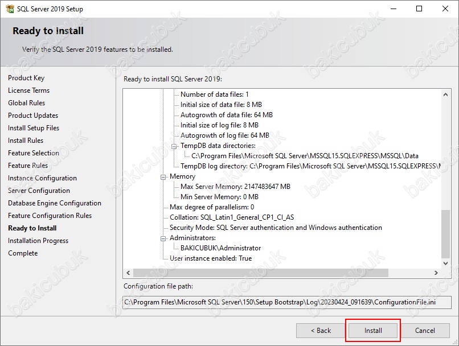Screen dimensions: 459x346
Task: Select the 'Memory' tree row
Action: tap(182, 176)
